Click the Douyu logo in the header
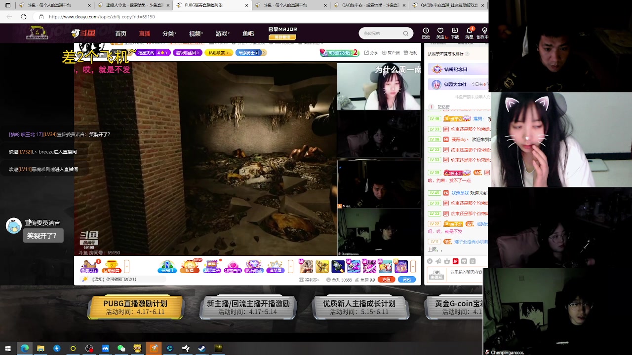The height and width of the screenshot is (355, 632). click(x=83, y=34)
